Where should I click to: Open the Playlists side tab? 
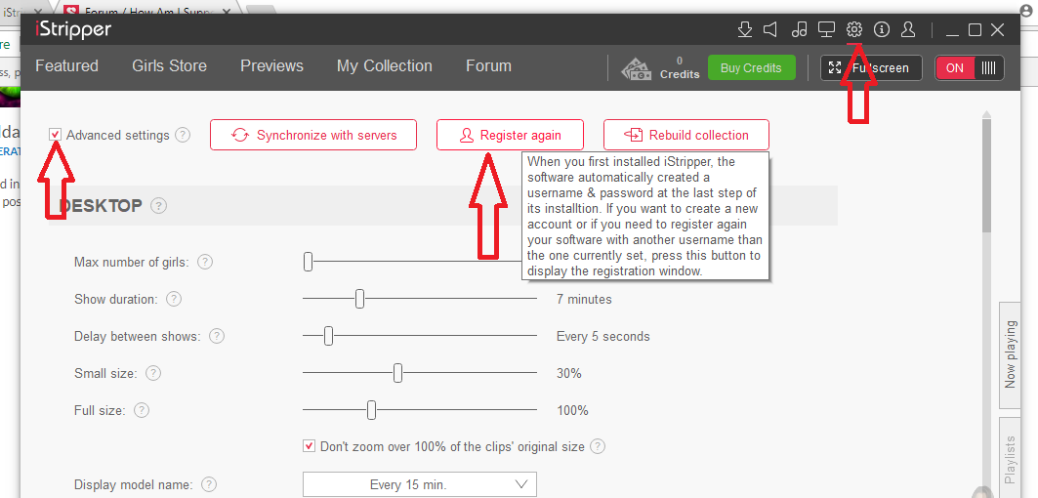click(1011, 458)
